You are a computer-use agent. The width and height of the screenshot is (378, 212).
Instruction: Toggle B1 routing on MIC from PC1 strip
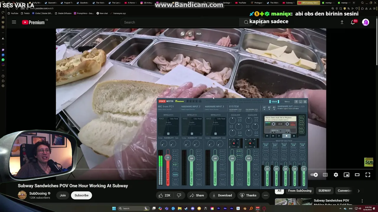point(175,165)
